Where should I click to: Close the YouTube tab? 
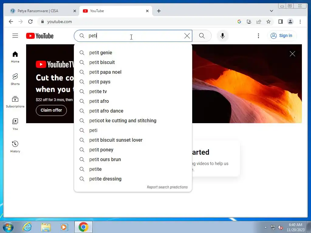pyautogui.click(x=147, y=11)
